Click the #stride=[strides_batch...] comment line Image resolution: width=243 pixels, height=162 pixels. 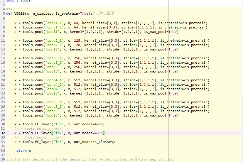pos(90,160)
